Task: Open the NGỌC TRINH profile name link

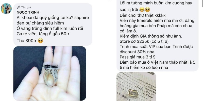Action: coord(28,12)
